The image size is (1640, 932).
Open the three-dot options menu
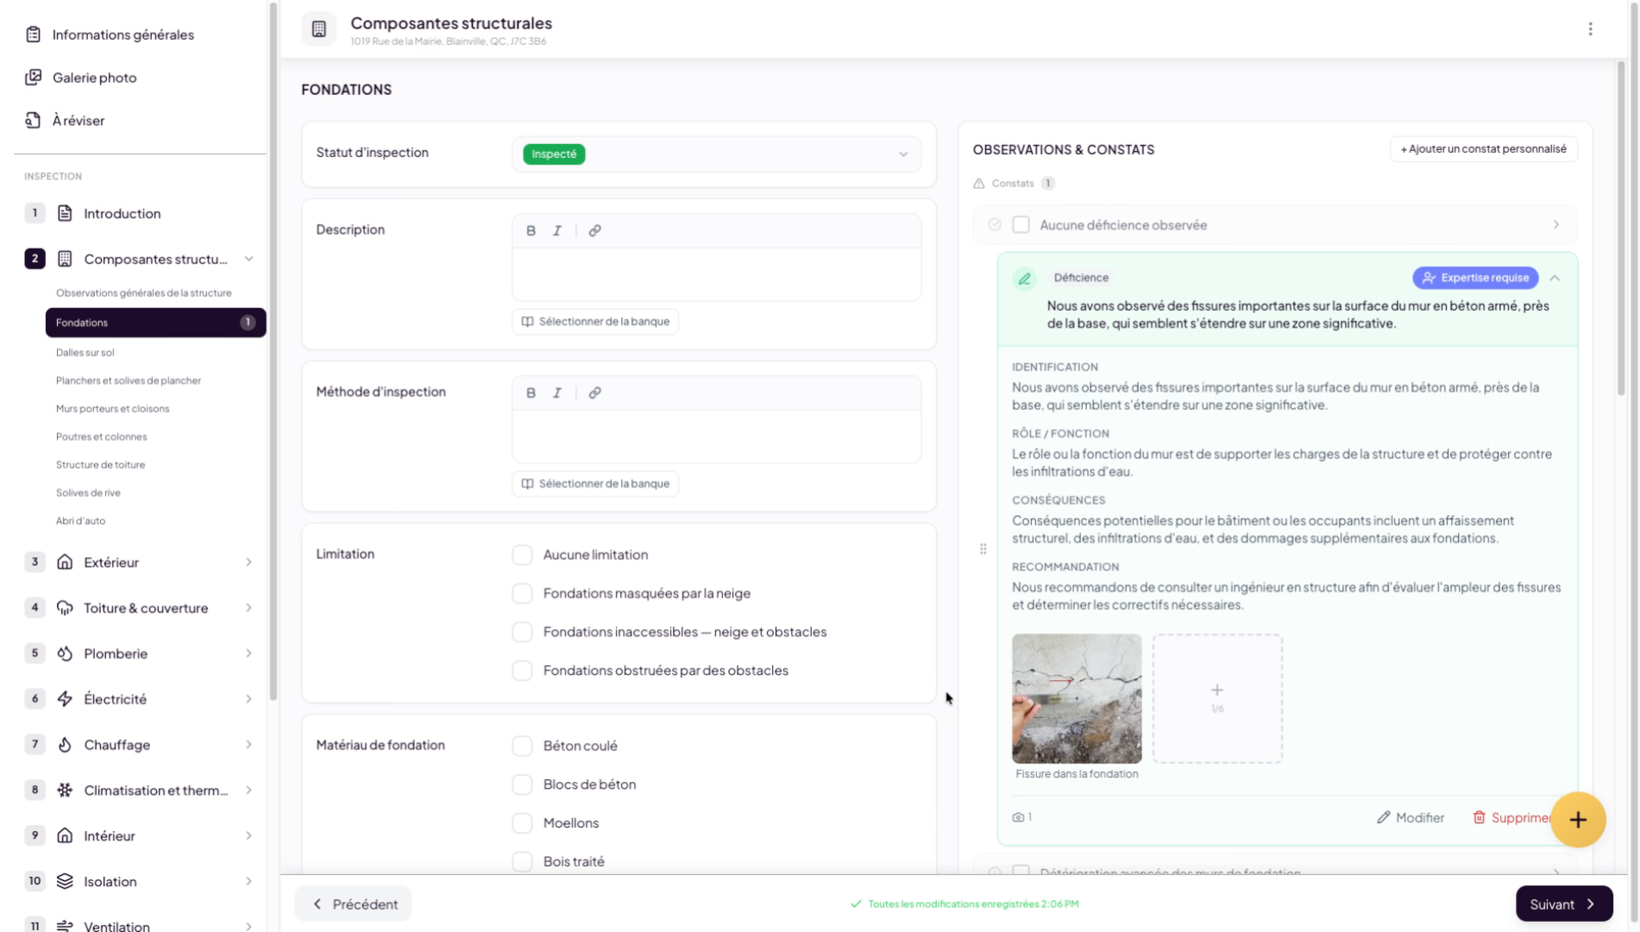[1590, 29]
